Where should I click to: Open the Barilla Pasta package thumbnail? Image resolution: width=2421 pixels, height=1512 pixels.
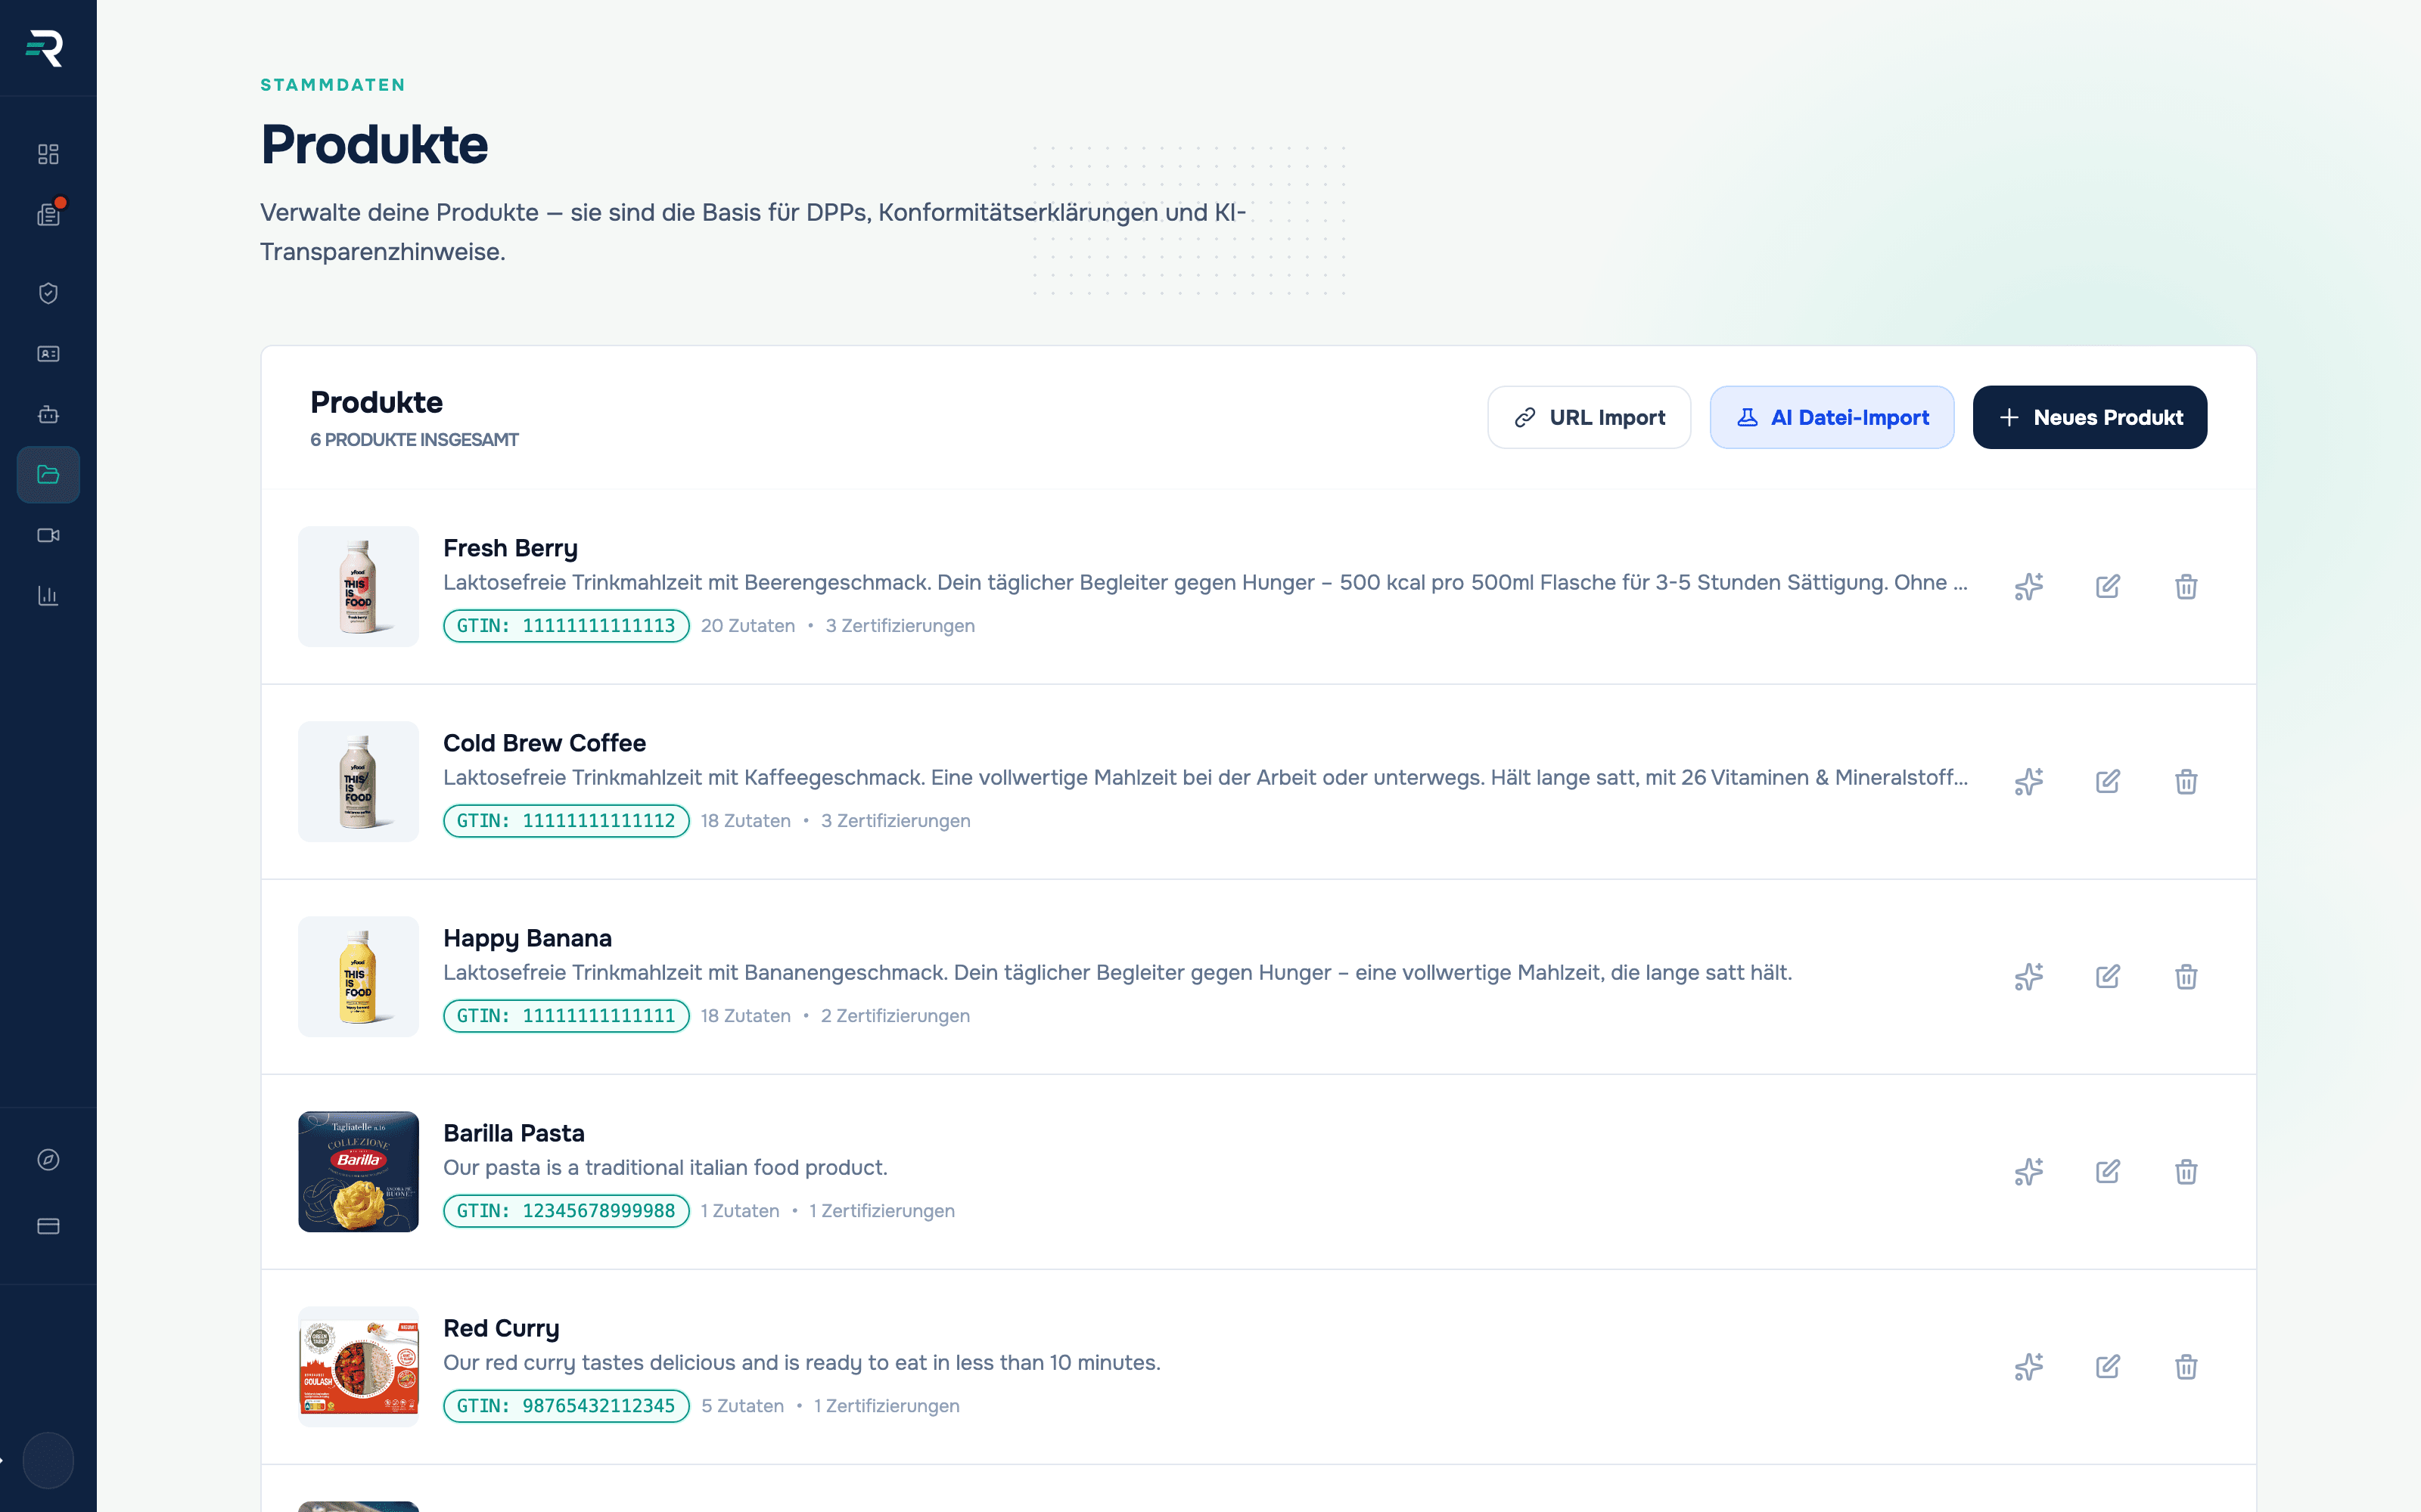[x=358, y=1171]
